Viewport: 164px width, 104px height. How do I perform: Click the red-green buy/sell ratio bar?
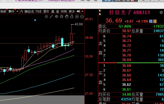[131, 63]
